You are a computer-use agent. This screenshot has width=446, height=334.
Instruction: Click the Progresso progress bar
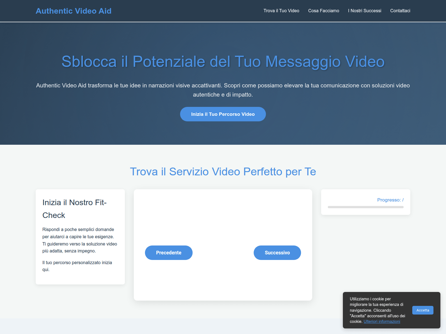pos(366,207)
